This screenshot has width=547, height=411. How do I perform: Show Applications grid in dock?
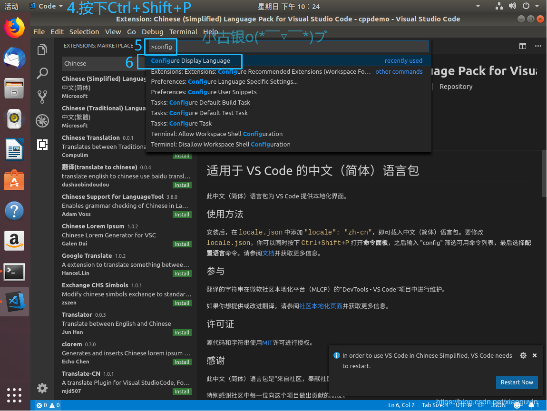click(14, 395)
